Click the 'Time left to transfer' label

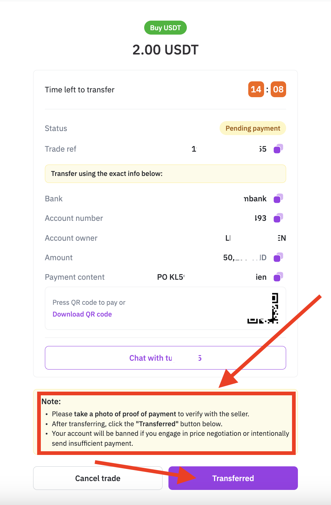(79, 90)
